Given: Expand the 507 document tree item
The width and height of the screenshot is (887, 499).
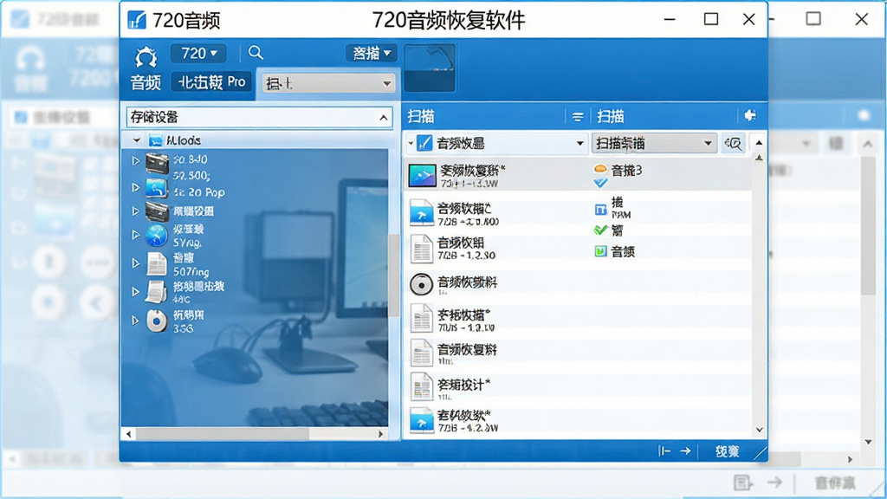Looking at the screenshot, I should tap(136, 263).
